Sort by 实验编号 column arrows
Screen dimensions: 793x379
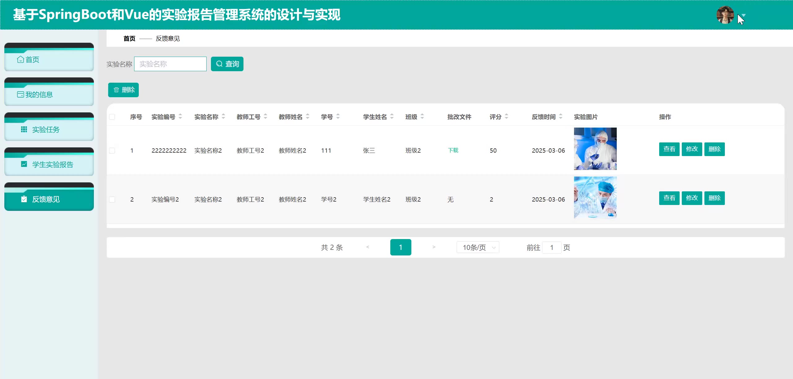coord(180,117)
